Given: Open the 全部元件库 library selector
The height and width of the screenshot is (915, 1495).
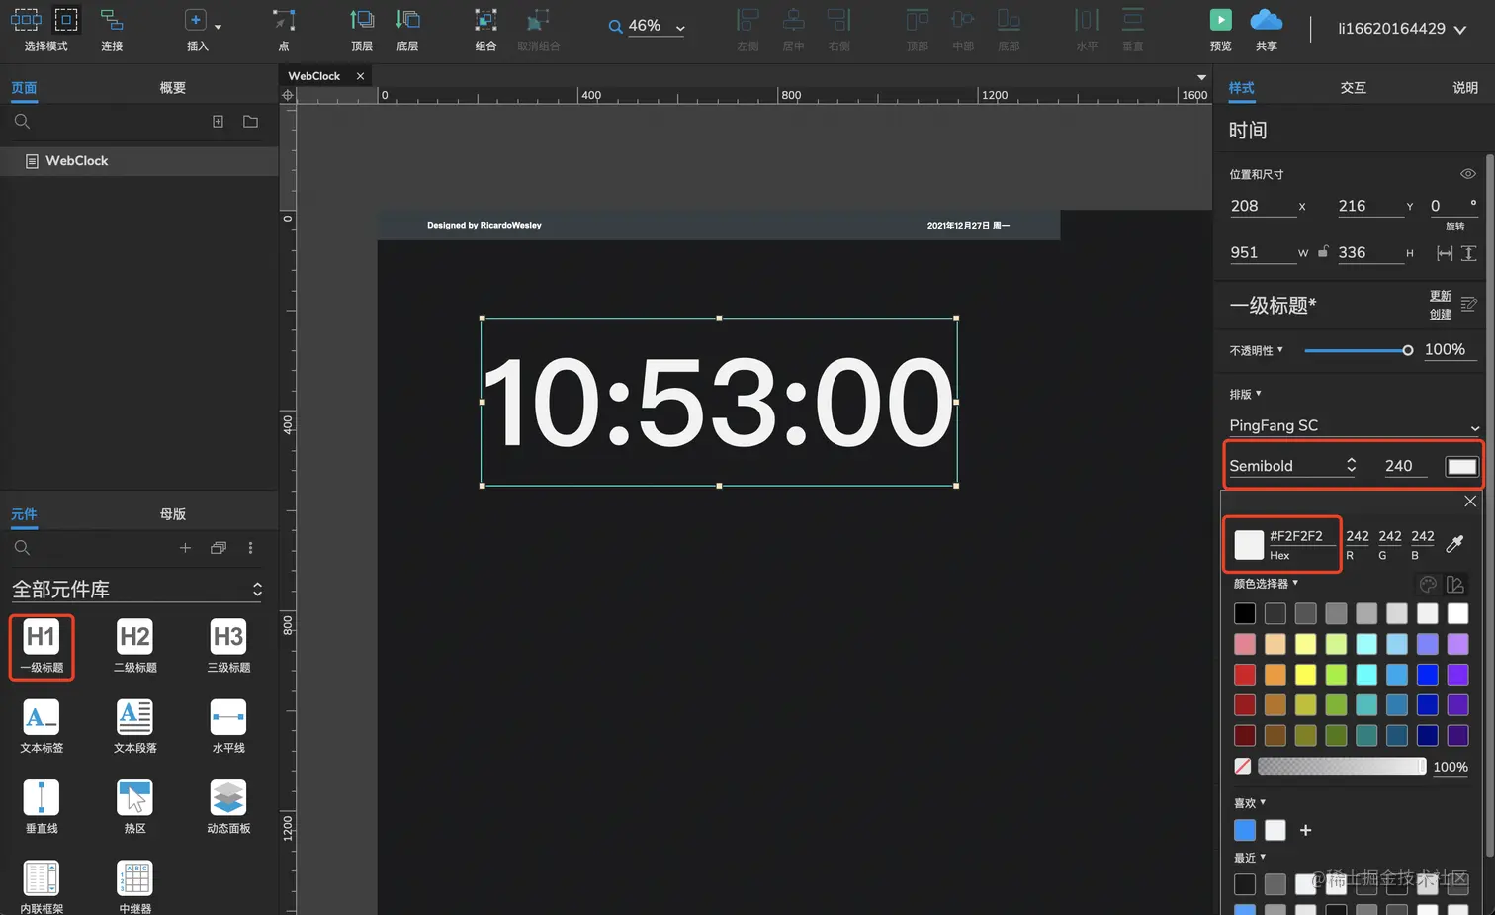Looking at the screenshot, I should (x=137, y=590).
